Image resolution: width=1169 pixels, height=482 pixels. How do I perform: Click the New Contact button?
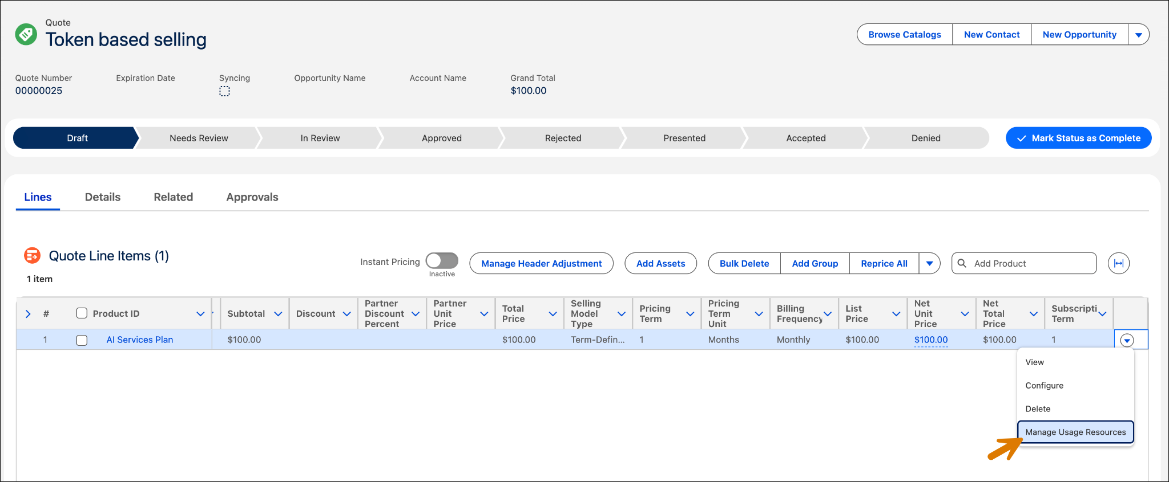pos(991,34)
